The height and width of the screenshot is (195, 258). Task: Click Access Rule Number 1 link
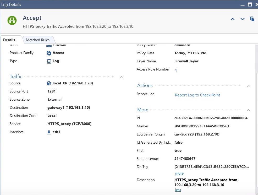[x=176, y=70]
